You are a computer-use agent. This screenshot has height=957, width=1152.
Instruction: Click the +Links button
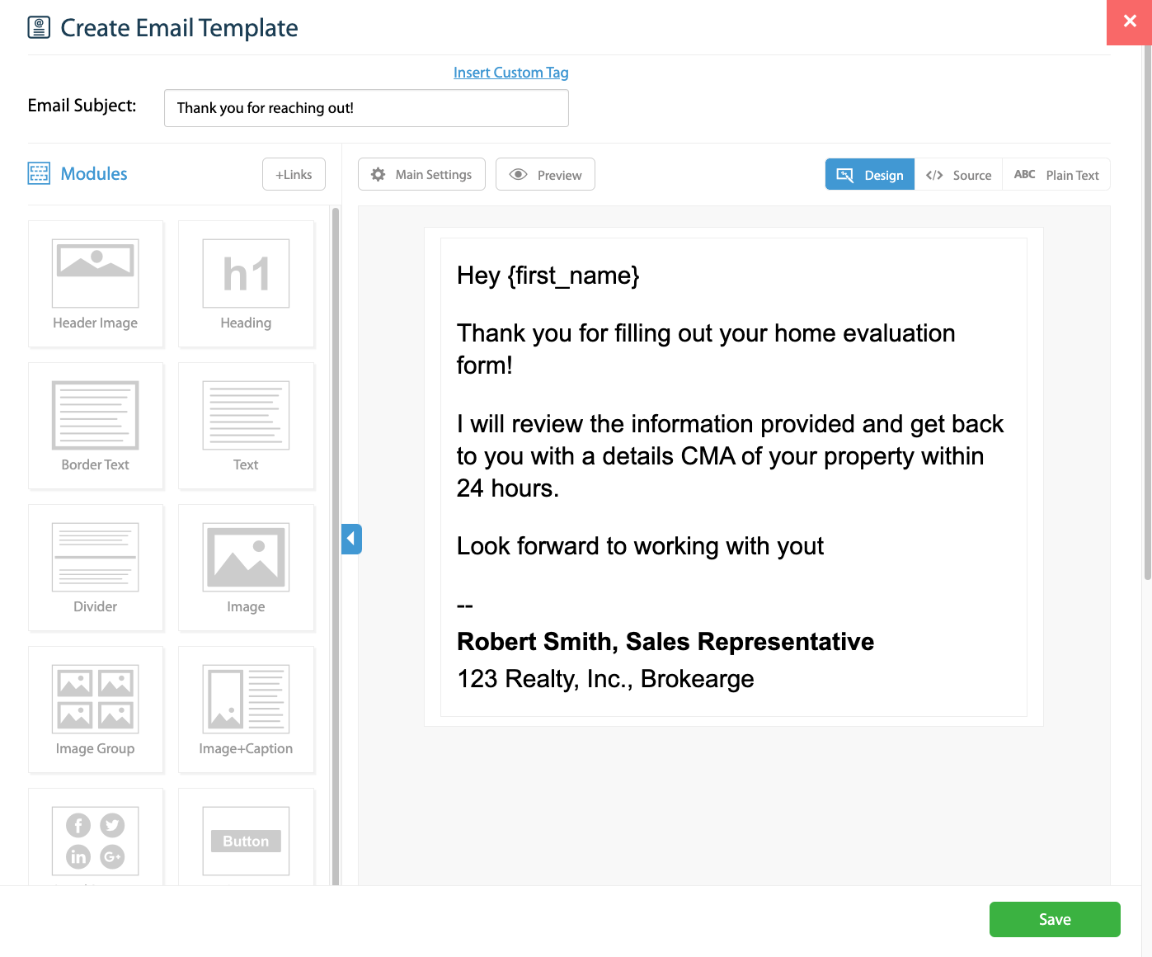pyautogui.click(x=294, y=174)
